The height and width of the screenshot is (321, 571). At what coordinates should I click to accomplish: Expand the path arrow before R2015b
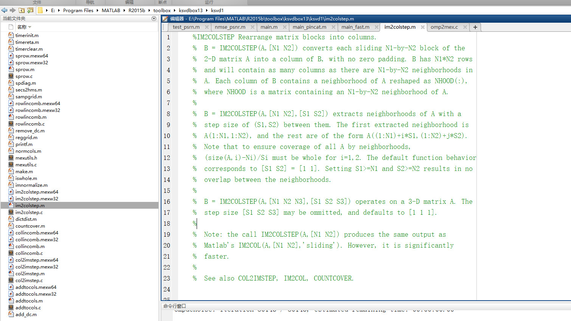click(124, 10)
